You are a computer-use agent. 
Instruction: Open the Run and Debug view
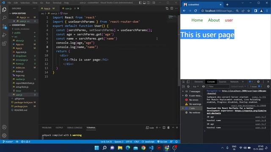[x=4, y=35]
